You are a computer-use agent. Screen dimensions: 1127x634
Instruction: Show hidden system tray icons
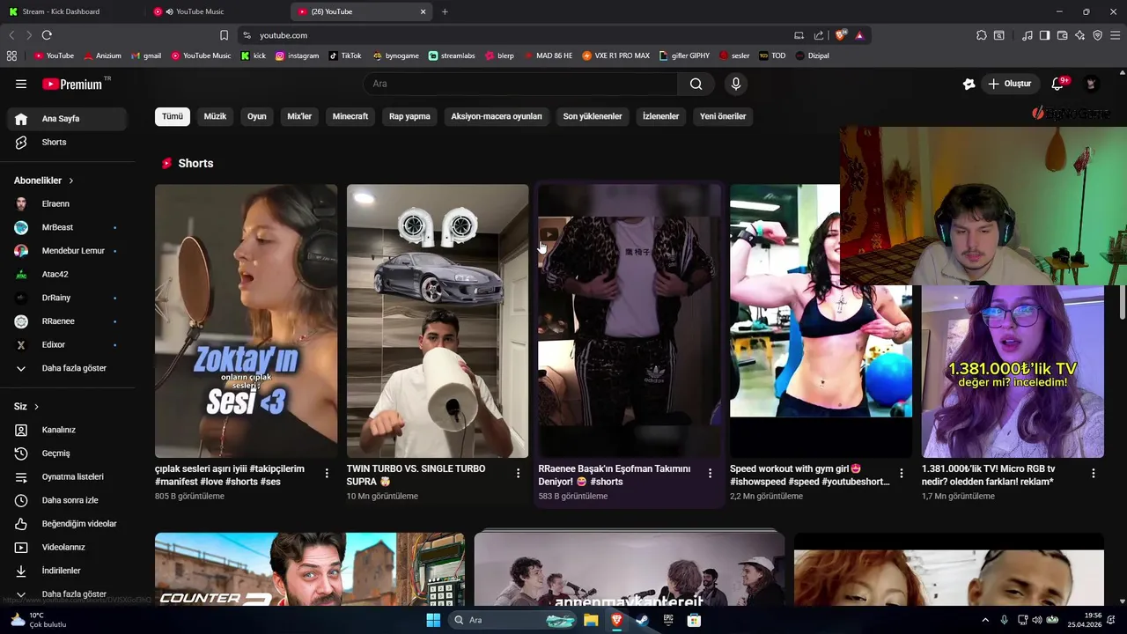[985, 620]
